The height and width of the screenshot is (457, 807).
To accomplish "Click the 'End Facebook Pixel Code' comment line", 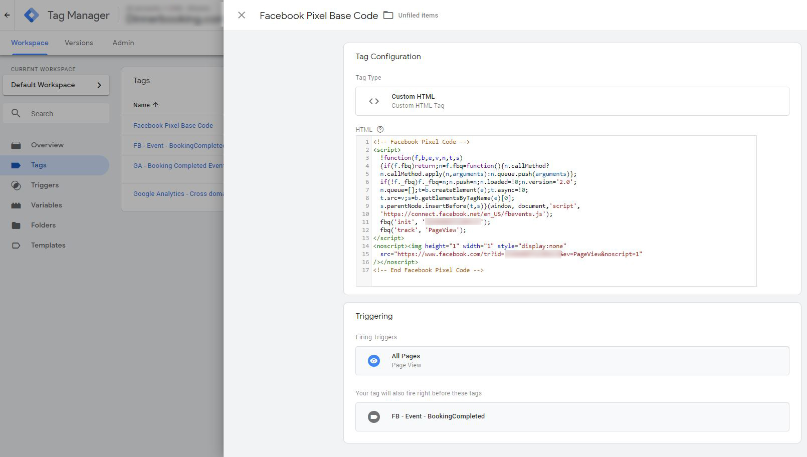I will click(428, 270).
